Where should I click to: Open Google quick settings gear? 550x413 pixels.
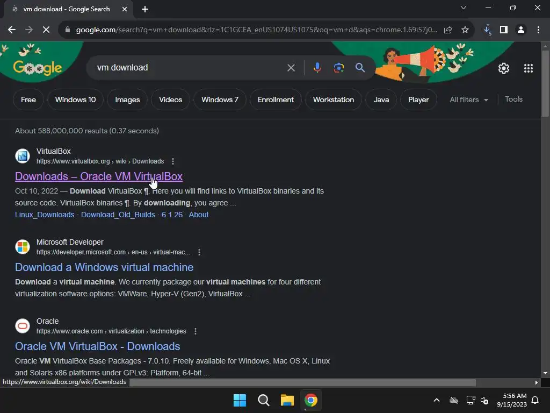[x=504, y=68]
